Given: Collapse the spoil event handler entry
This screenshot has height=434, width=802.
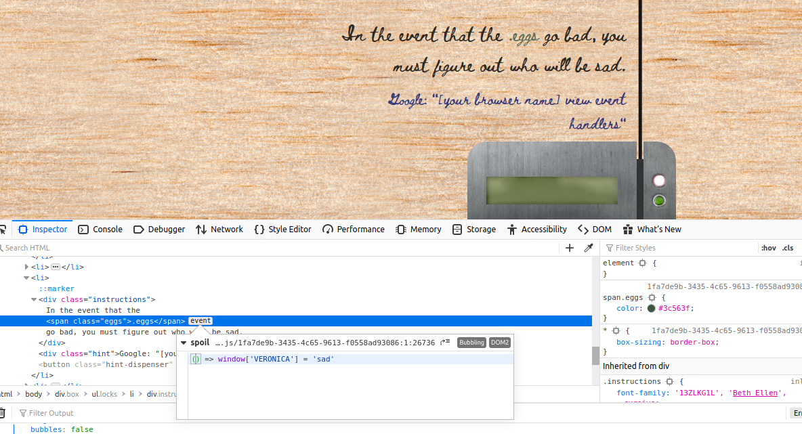Looking at the screenshot, I should click(184, 343).
